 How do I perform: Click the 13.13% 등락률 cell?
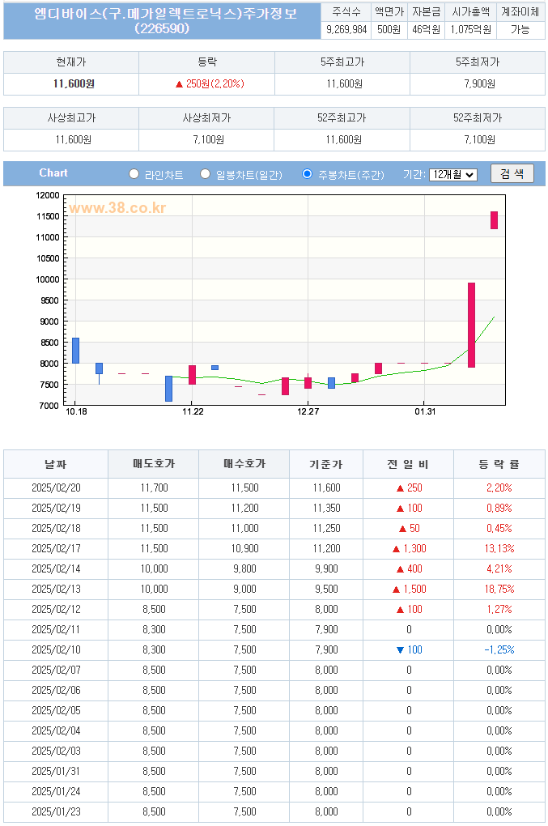coord(499,548)
